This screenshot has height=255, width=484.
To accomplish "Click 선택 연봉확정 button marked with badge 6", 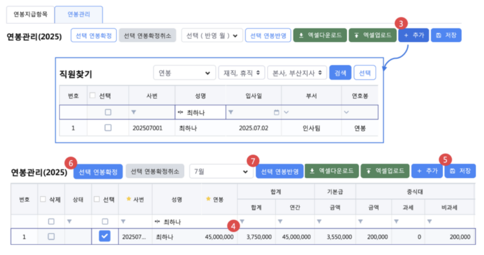I will [98, 172].
